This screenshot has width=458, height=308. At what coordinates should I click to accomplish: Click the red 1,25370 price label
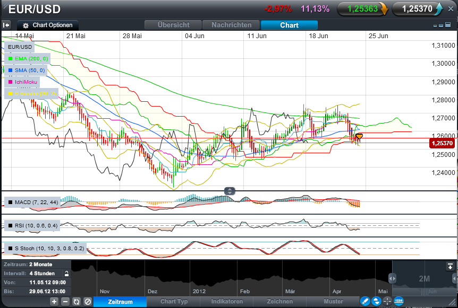point(442,143)
